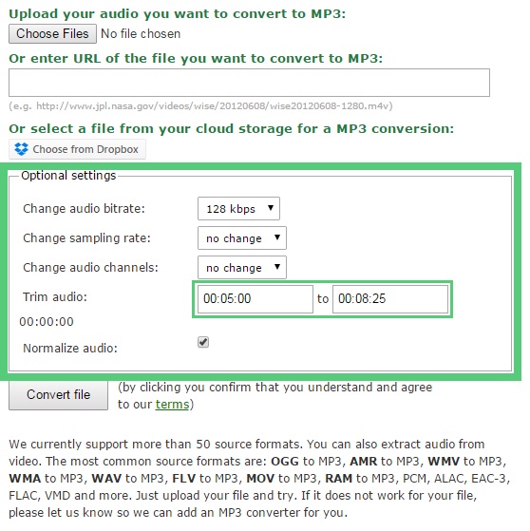Toggle the Normalize audio checkbox

[x=203, y=342]
